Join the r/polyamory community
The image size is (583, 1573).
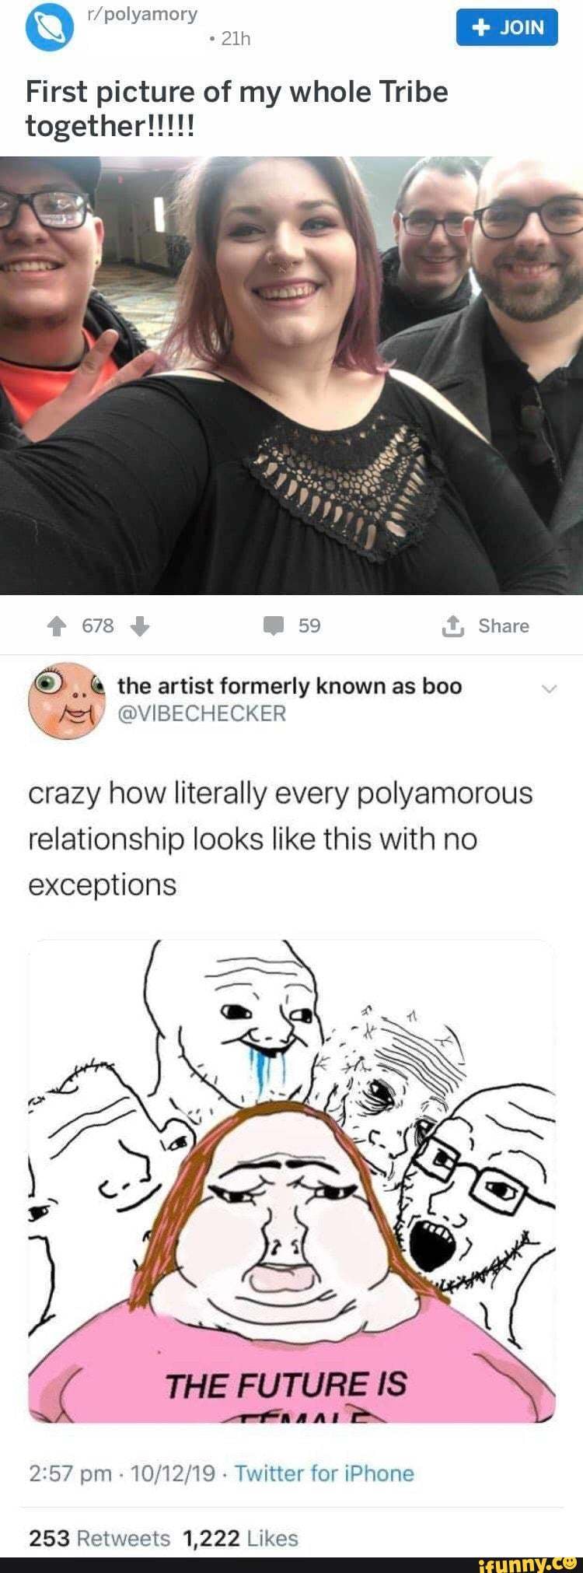point(507,27)
